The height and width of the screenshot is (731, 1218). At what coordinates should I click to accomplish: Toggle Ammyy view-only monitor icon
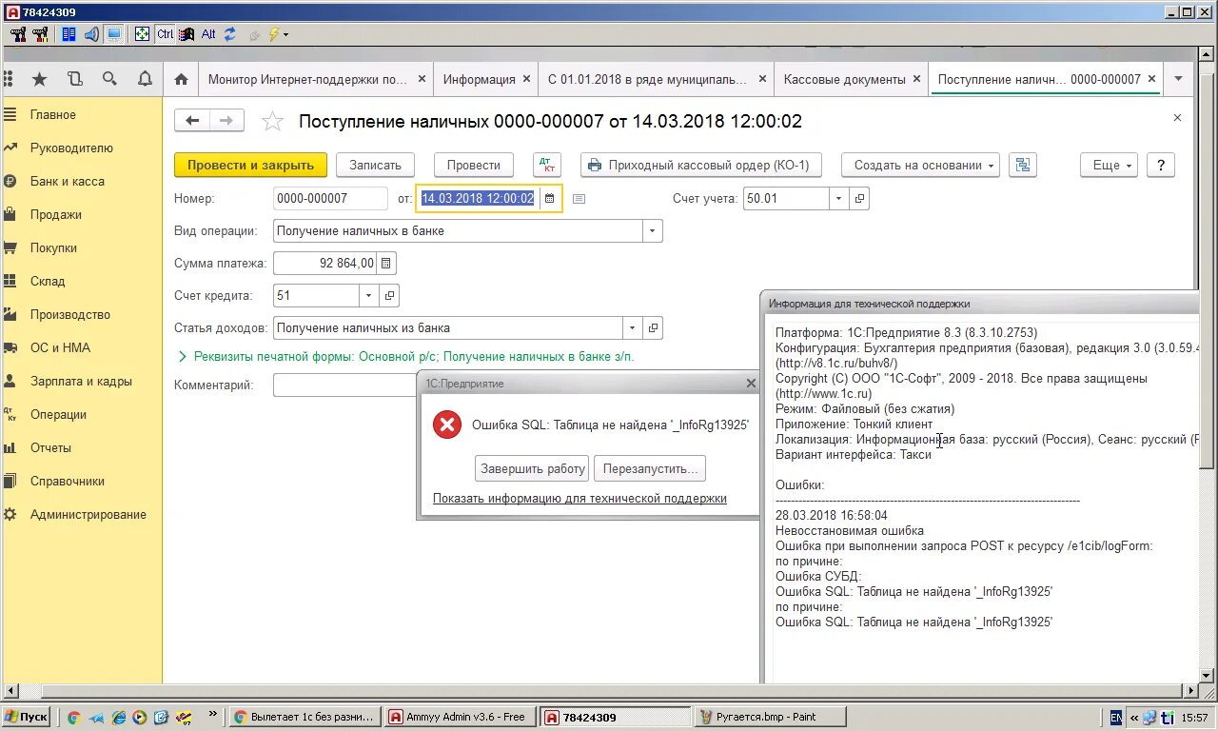[114, 34]
